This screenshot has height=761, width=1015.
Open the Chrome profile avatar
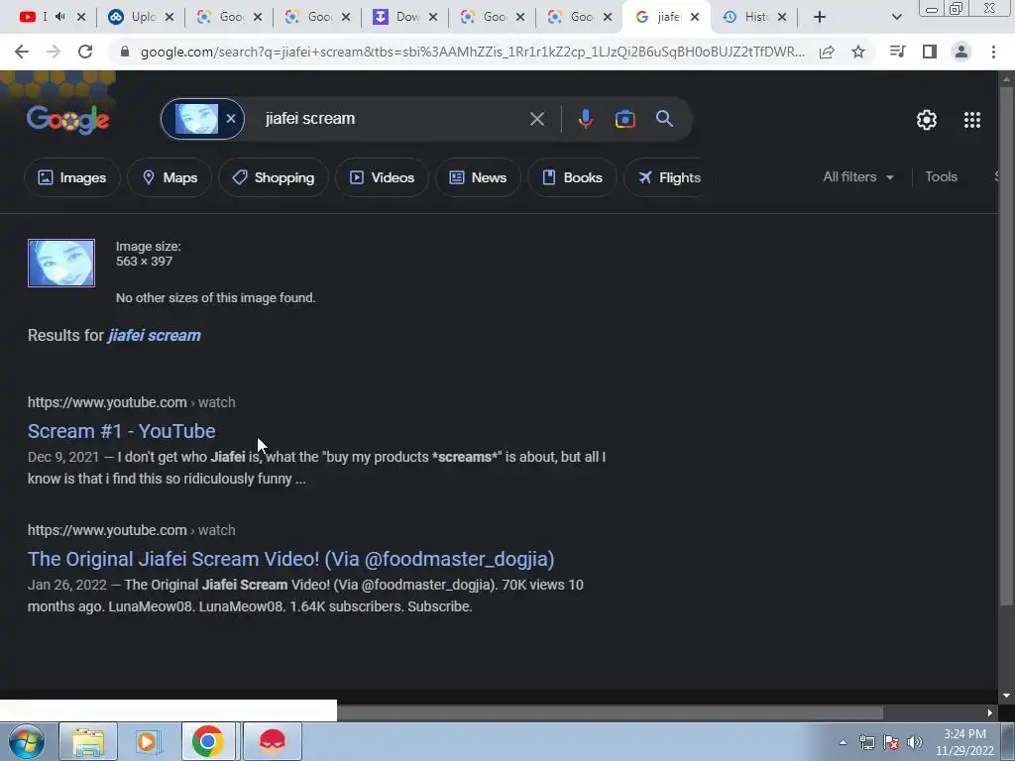(x=961, y=52)
